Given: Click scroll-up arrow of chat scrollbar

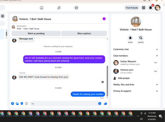Looking at the screenshot, I should 107,39.
